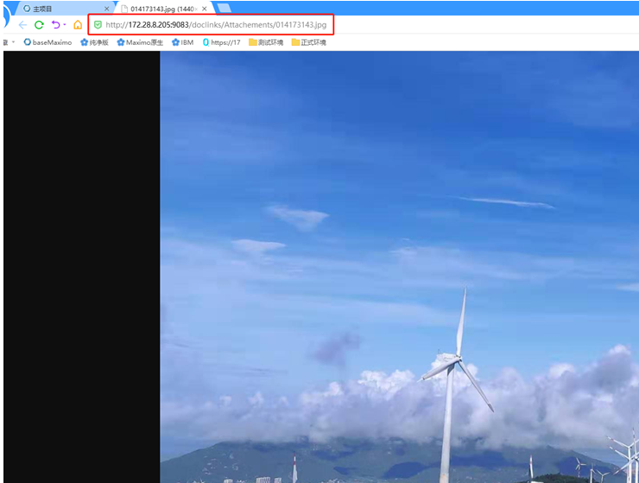Click the wind turbine photo

399,267
